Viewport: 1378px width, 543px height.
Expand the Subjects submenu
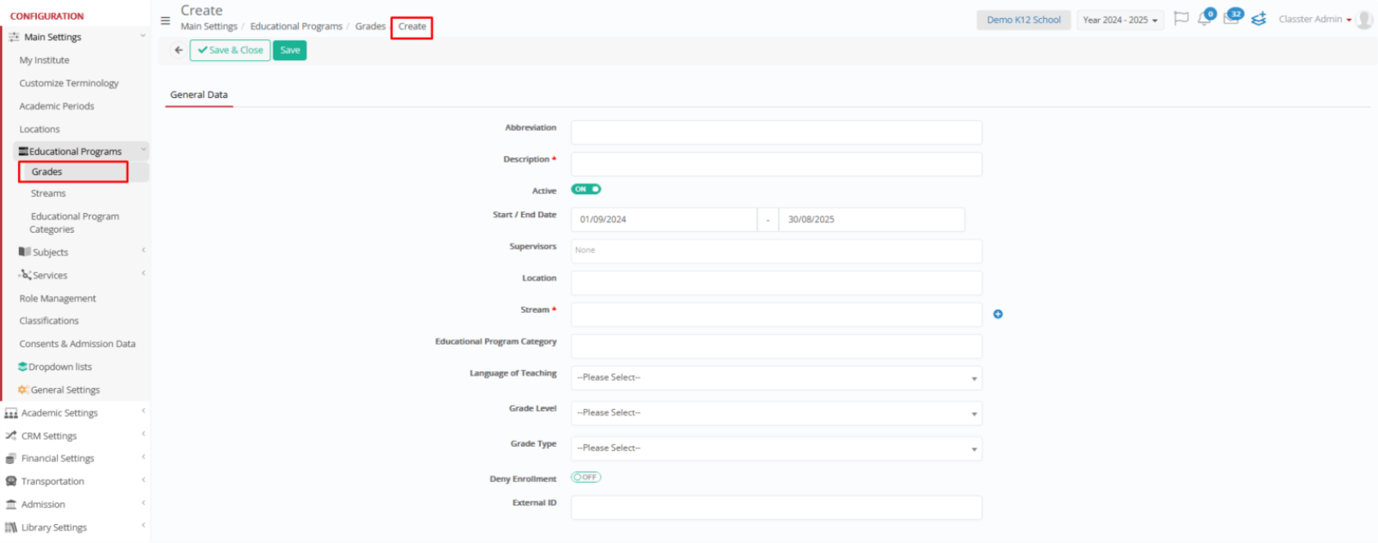[143, 251]
